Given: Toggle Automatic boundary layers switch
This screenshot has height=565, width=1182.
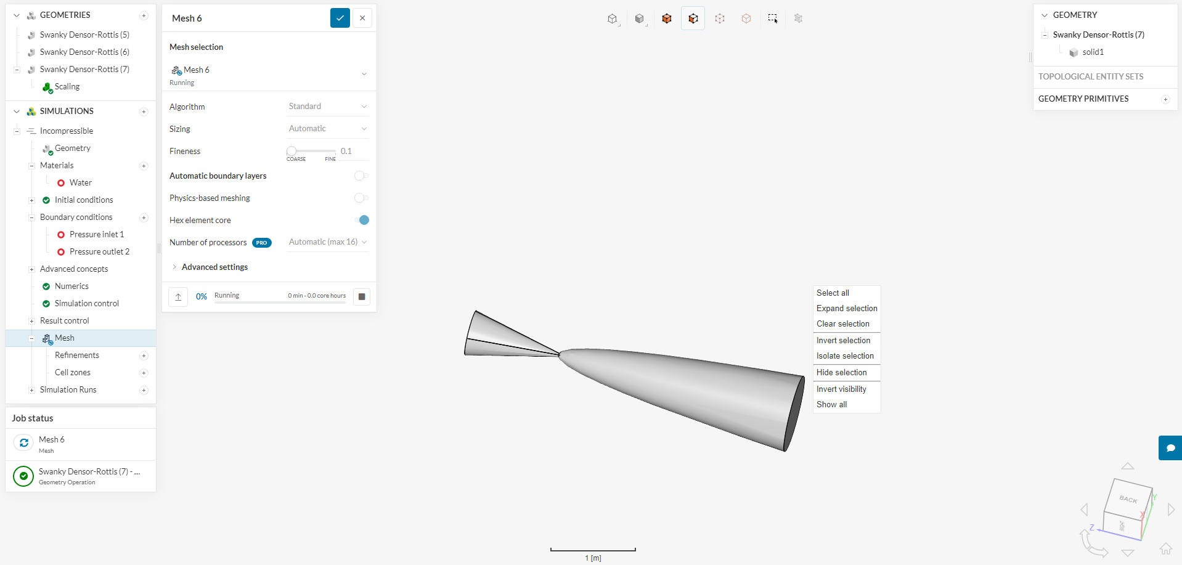Looking at the screenshot, I should tap(362, 176).
